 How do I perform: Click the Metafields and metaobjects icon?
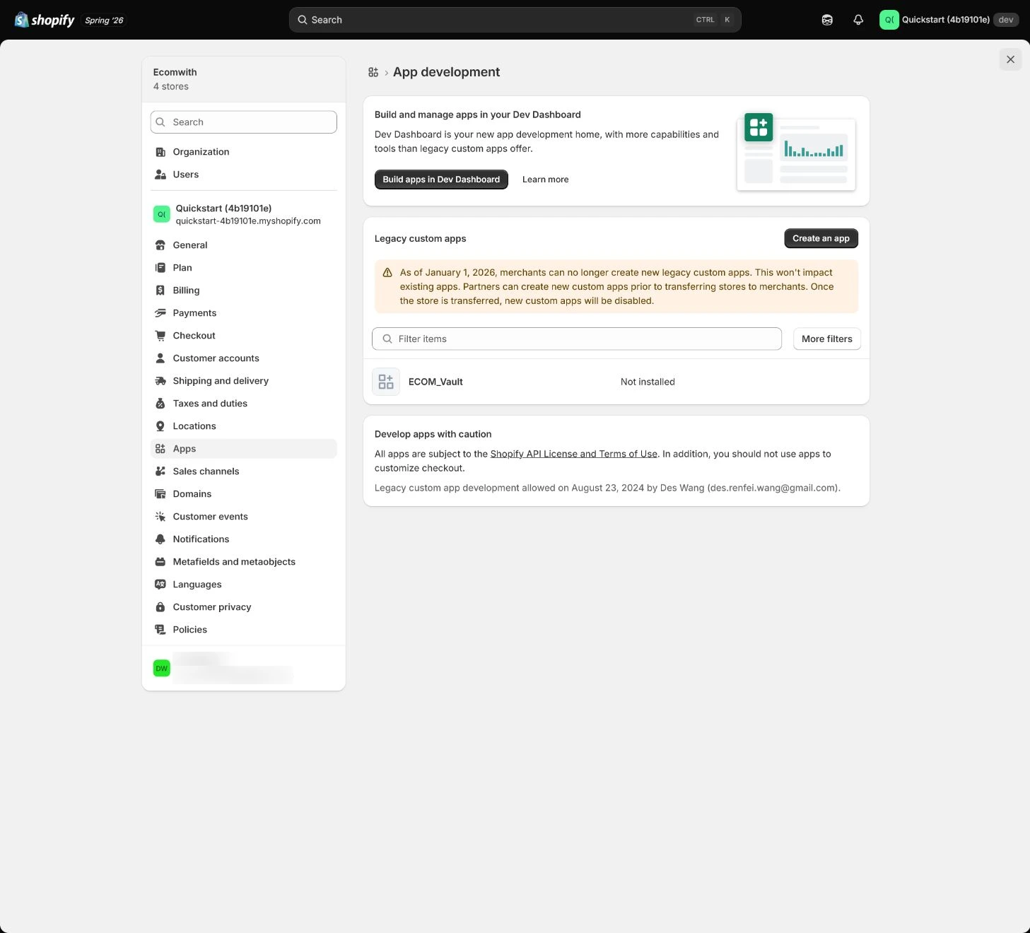coord(160,562)
